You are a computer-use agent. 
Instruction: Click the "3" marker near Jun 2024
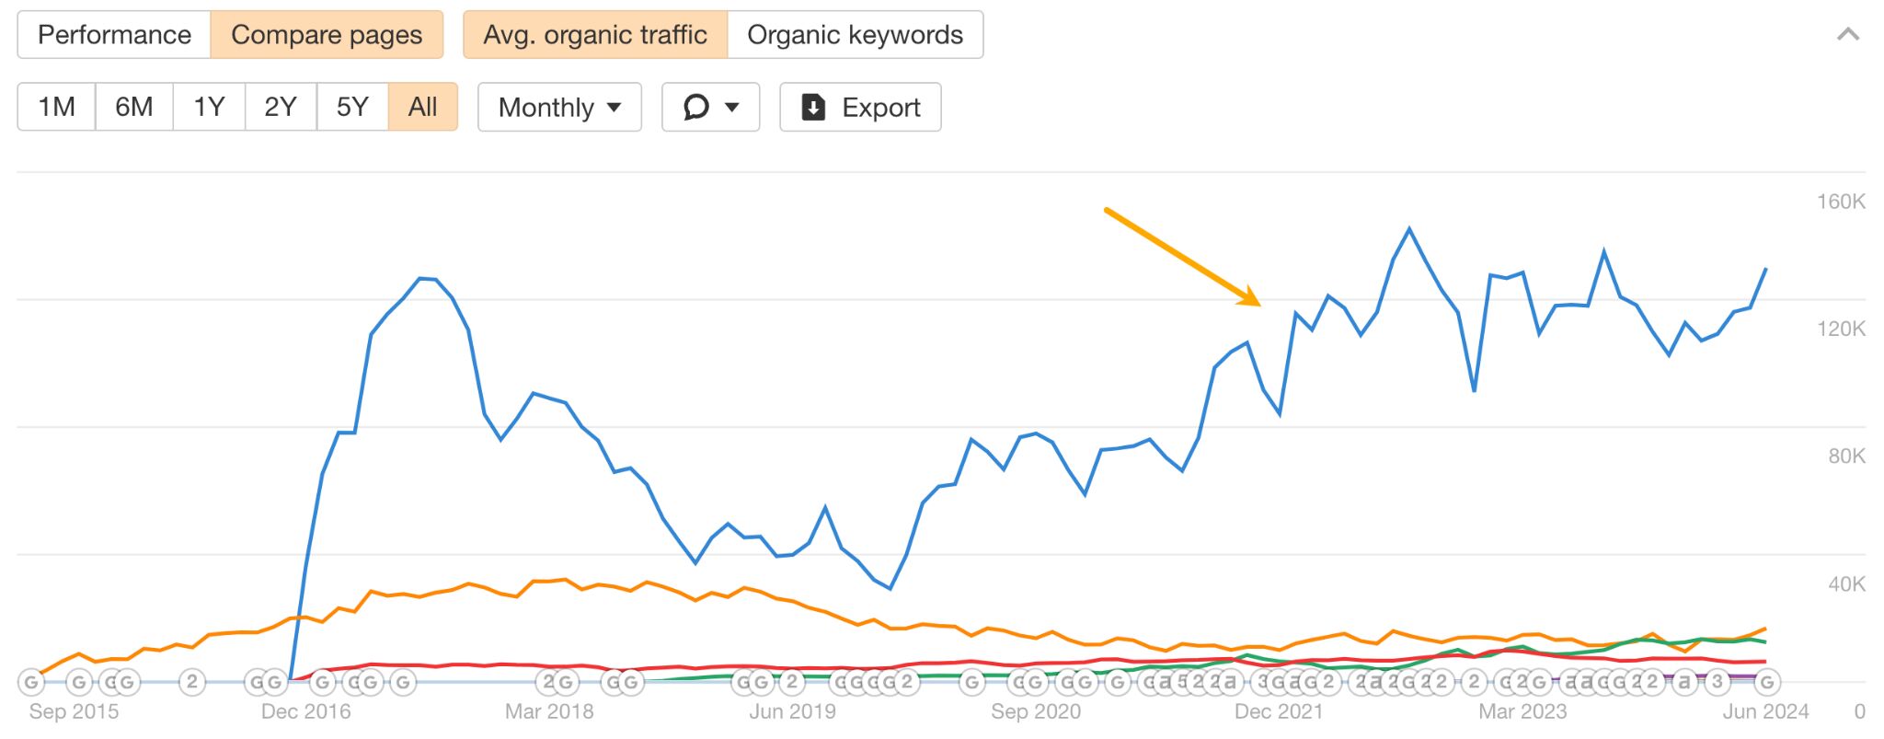pos(1718,681)
